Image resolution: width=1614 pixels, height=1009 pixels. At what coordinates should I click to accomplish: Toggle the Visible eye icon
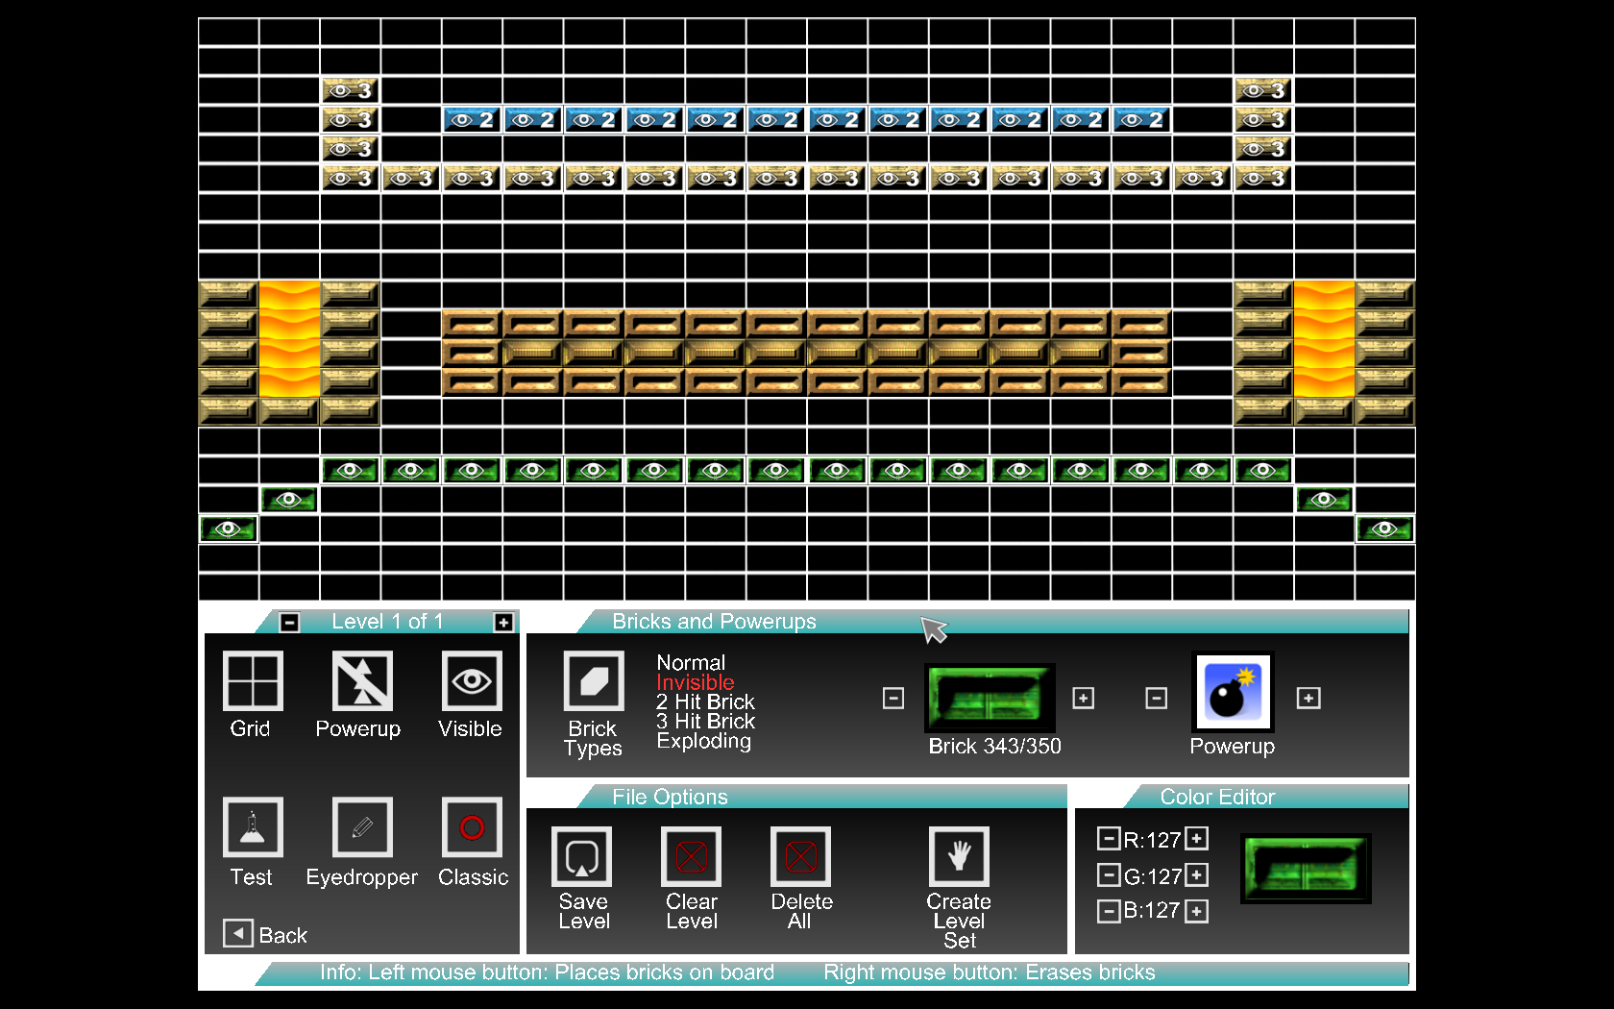coord(472,681)
